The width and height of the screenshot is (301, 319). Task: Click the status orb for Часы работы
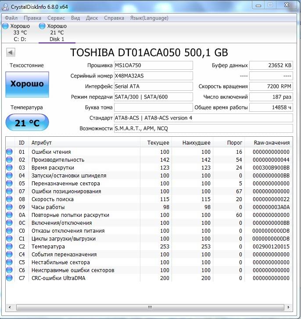[x=9, y=207]
